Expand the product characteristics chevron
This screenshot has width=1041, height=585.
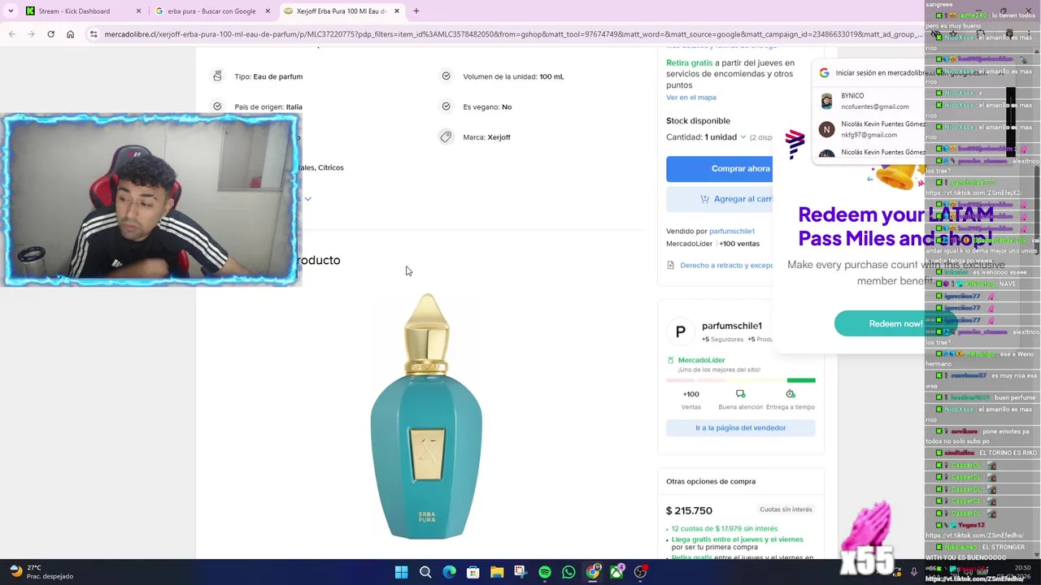[307, 199]
